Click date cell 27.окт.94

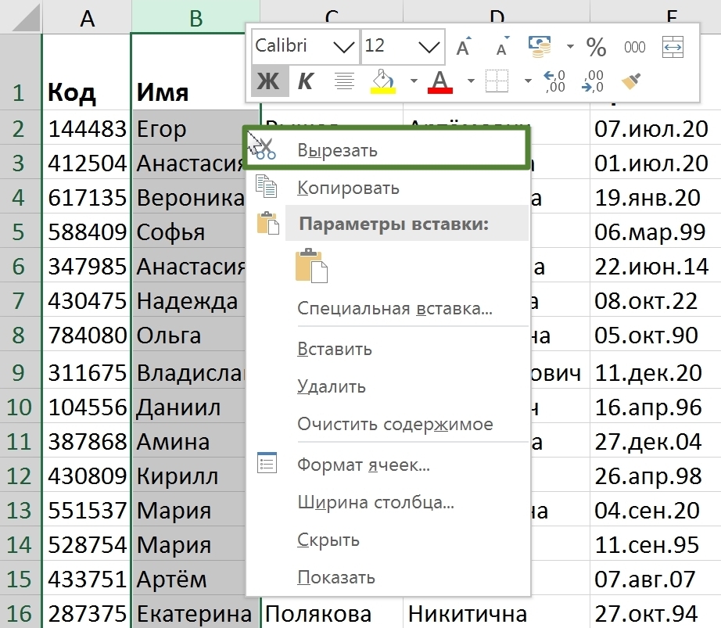pyautogui.click(x=655, y=613)
